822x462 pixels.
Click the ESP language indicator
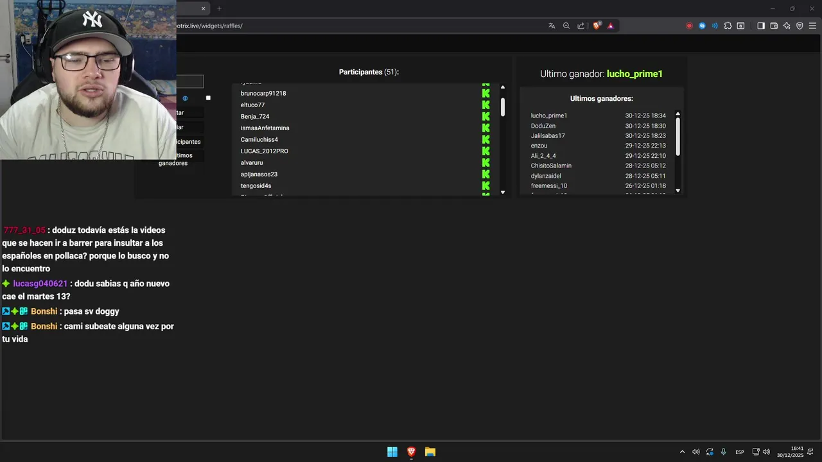point(740,452)
